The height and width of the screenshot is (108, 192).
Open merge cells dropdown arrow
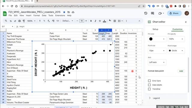tap(122, 21)
